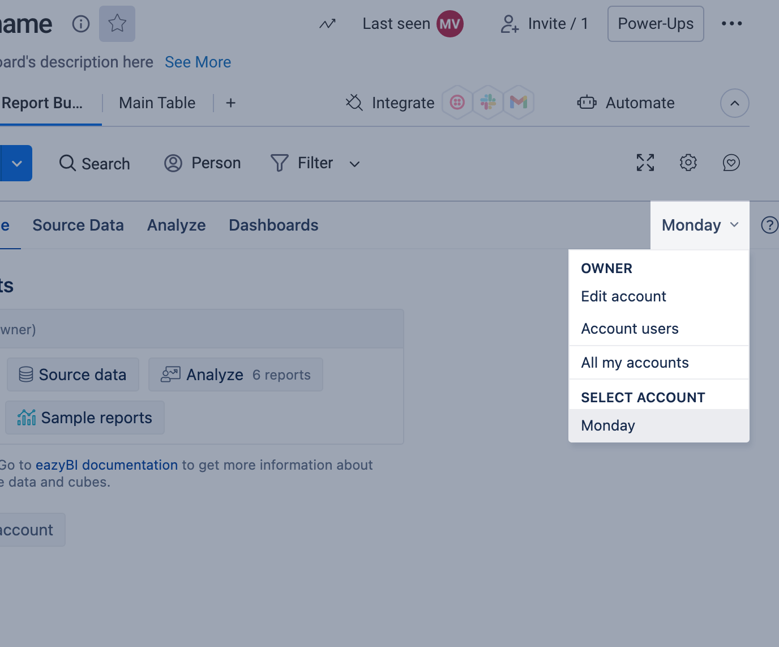Open the three-dot board options menu
779x647 pixels.
click(x=731, y=24)
